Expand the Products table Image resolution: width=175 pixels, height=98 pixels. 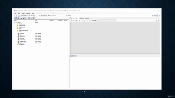(x=17, y=33)
